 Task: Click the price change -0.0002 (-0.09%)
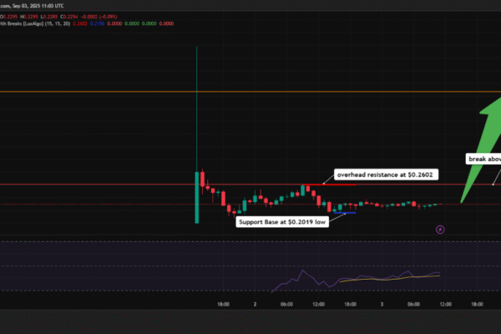click(x=99, y=17)
